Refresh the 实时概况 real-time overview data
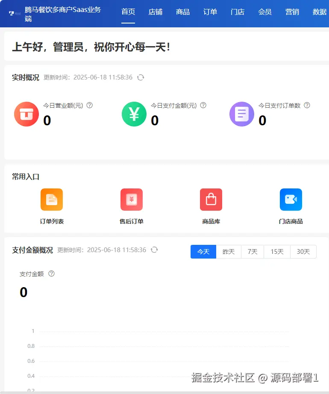Image resolution: width=329 pixels, height=394 pixels. click(141, 77)
